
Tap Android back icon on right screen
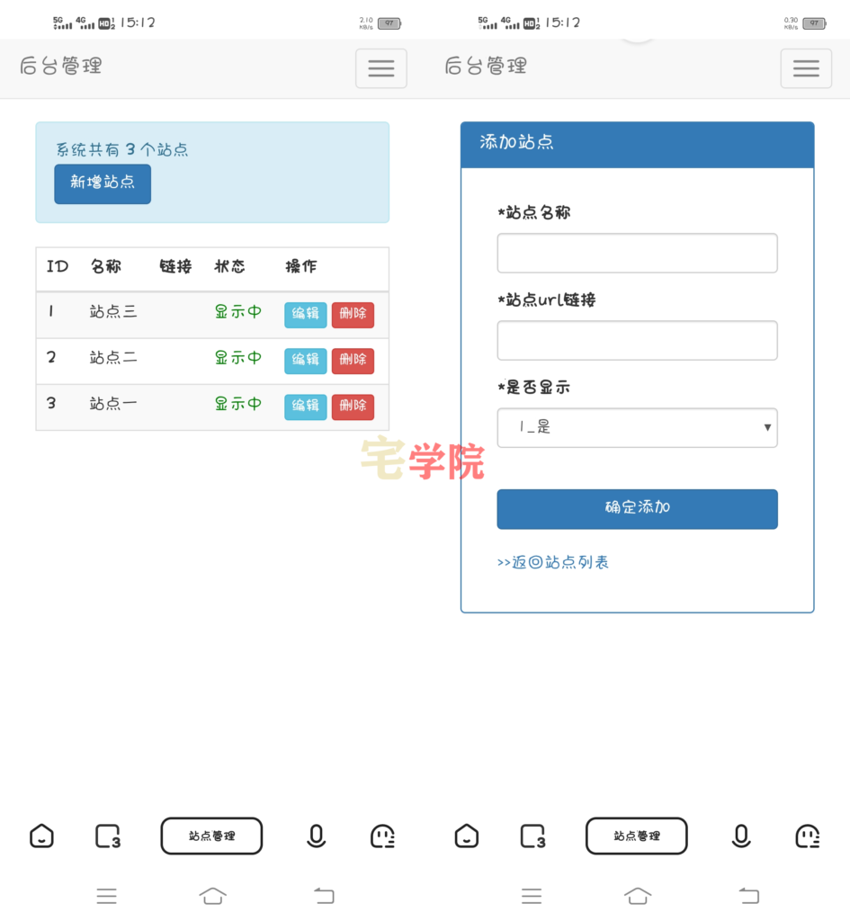point(749,896)
